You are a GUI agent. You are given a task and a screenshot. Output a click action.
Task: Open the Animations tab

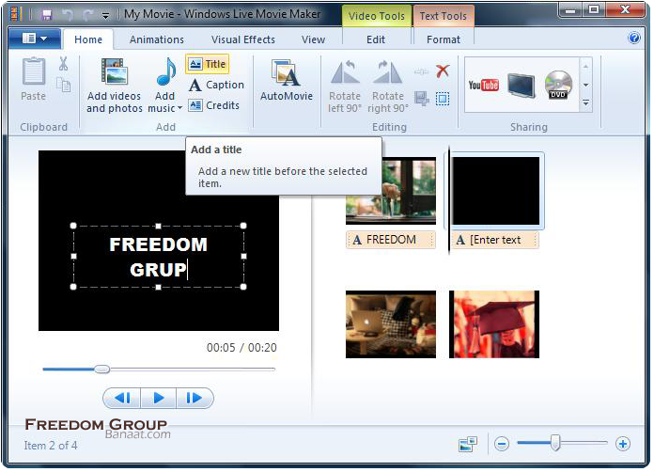point(156,39)
